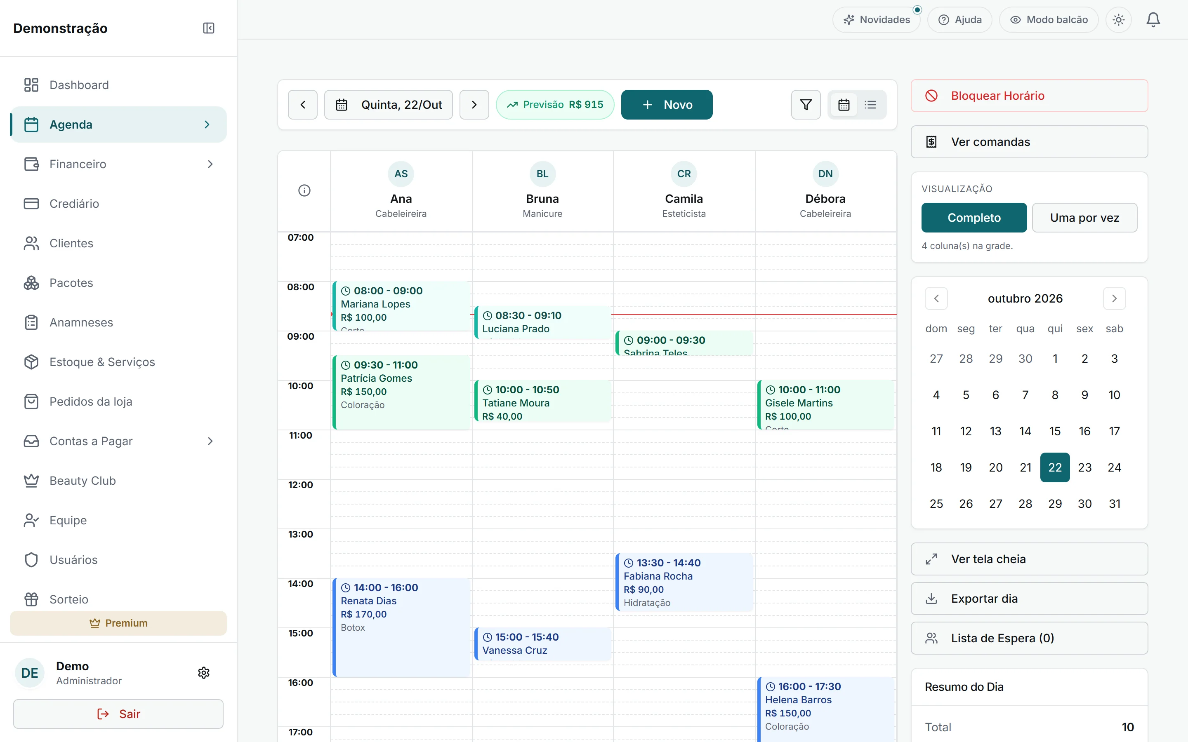
Task: Open Clientes section
Action: [118, 243]
